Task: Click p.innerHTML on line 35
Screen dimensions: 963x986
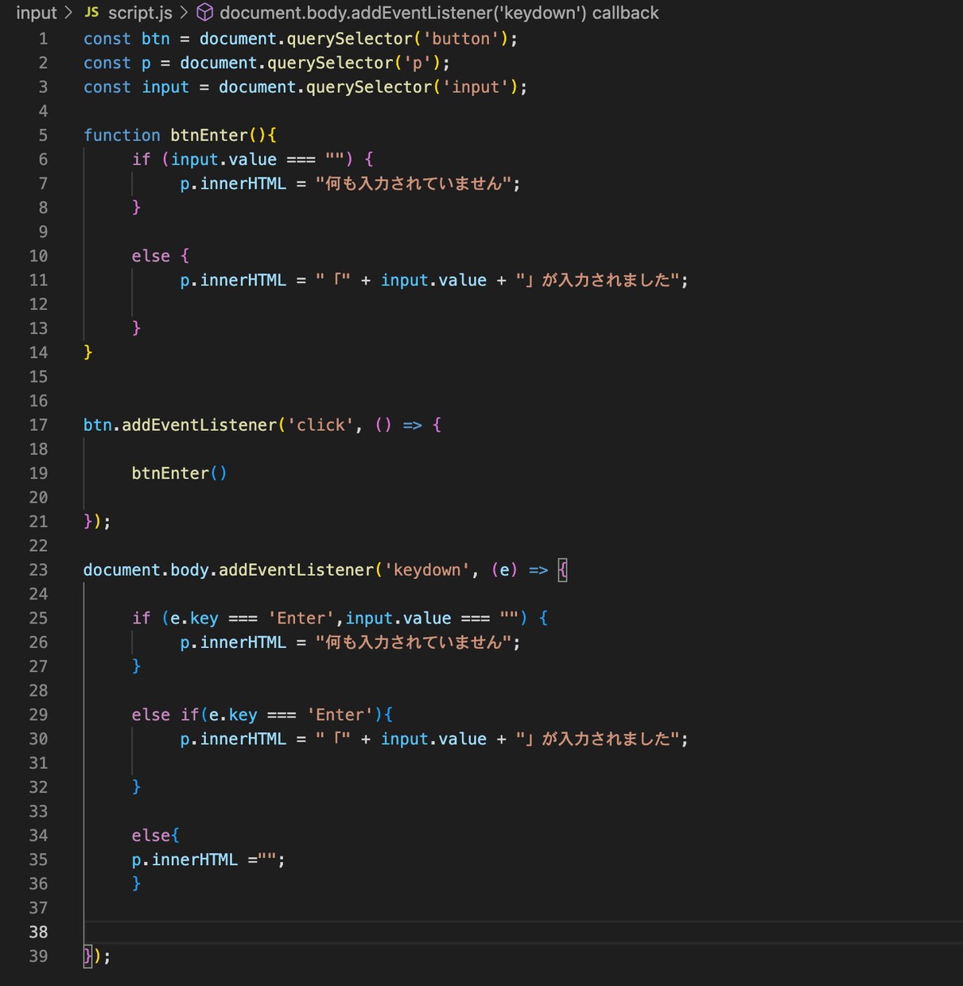Action: pos(184,860)
